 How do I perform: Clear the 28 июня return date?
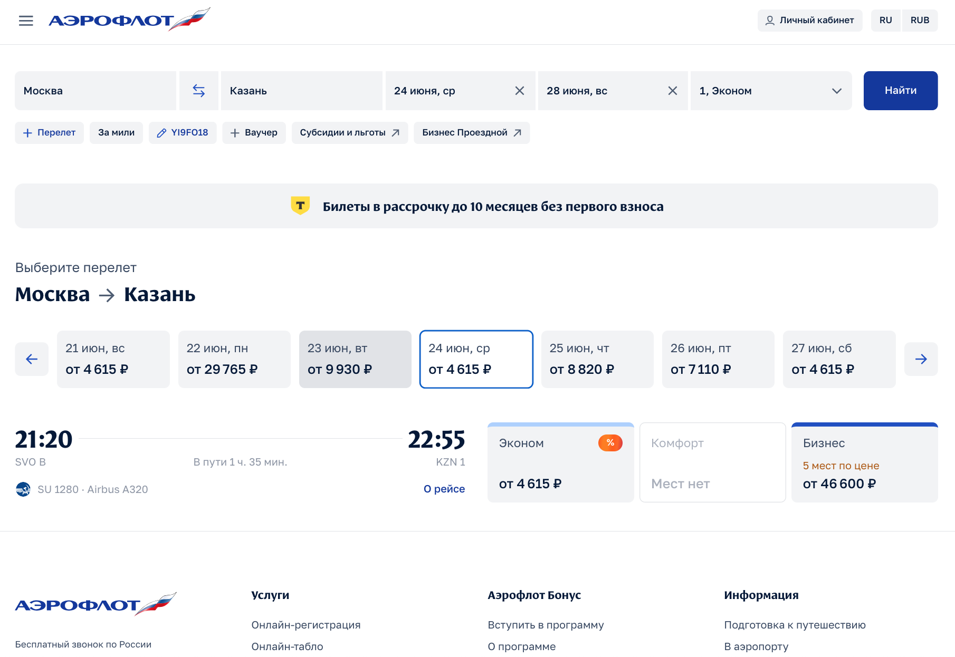tap(673, 91)
